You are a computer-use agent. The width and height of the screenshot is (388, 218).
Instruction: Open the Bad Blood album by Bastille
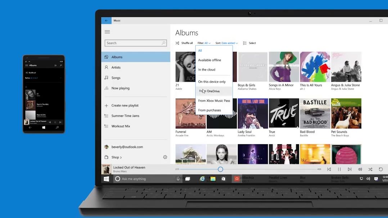315,113
